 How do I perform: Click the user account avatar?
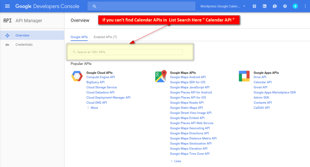295,6
